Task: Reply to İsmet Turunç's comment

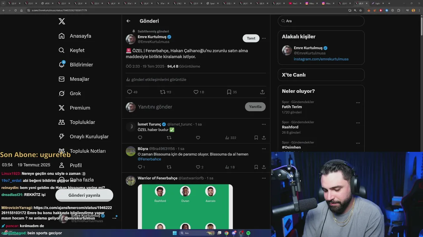Action: click(x=140, y=138)
